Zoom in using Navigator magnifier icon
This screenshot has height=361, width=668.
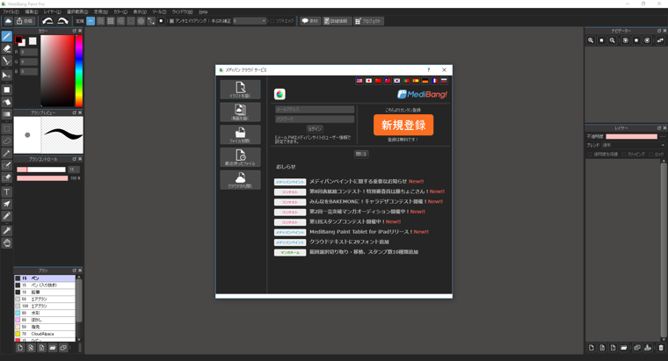[x=591, y=40]
